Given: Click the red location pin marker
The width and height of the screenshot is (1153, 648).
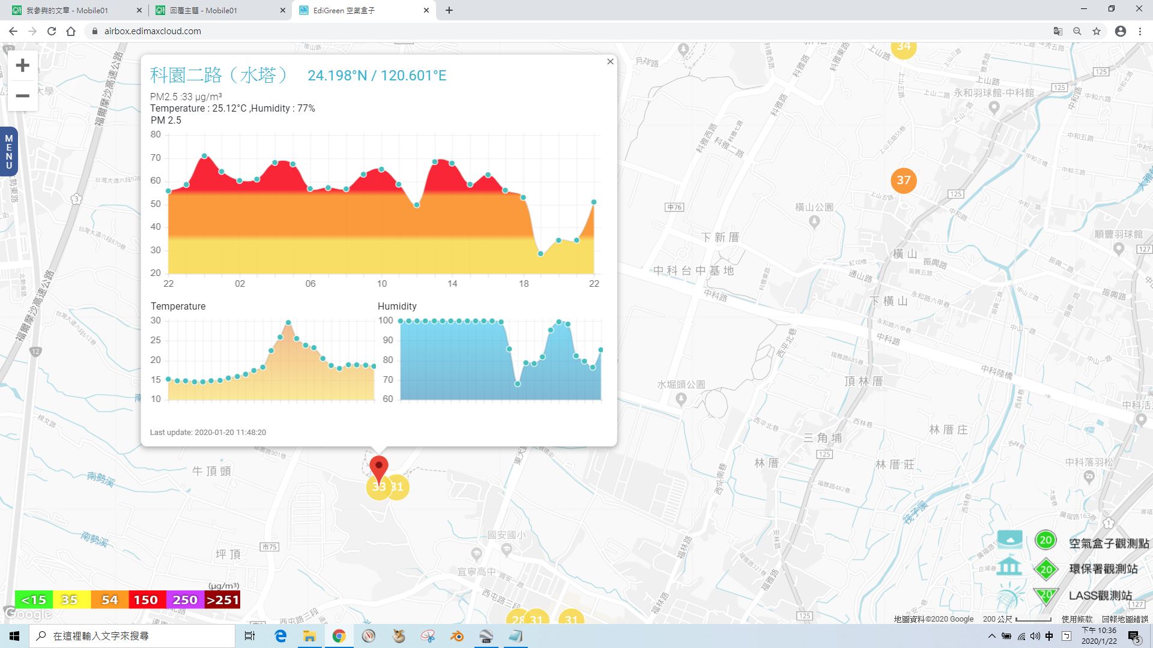Looking at the screenshot, I should (379, 469).
